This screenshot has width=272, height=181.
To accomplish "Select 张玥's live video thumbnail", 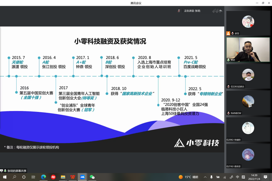I will (248, 50).
